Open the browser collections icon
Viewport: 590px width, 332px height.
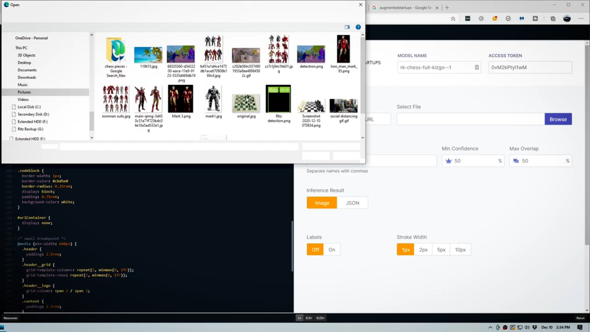click(x=553, y=18)
